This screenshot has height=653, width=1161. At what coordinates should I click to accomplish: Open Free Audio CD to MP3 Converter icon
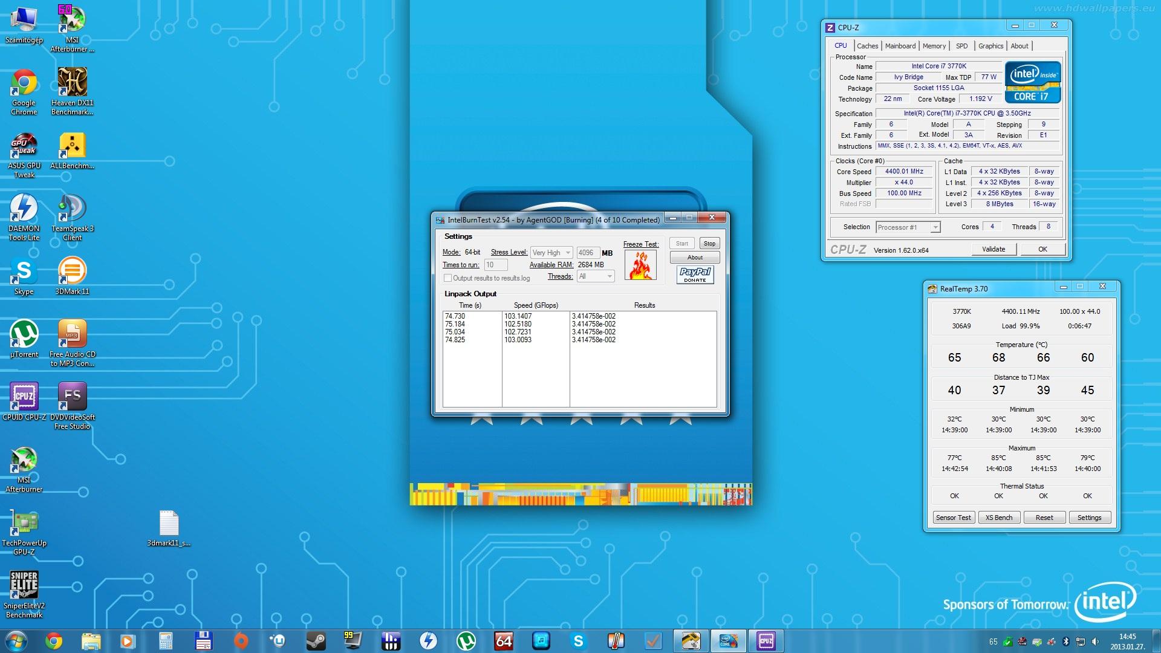(72, 343)
